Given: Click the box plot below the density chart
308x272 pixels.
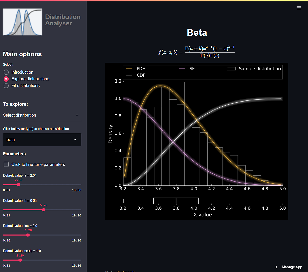Looking at the screenshot, I should click(x=176, y=201).
